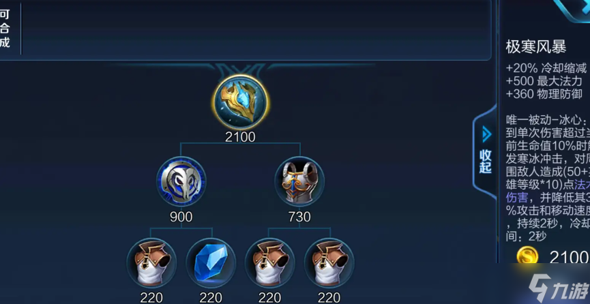Tap the rightmost cloth armor in the tree

tap(329, 263)
